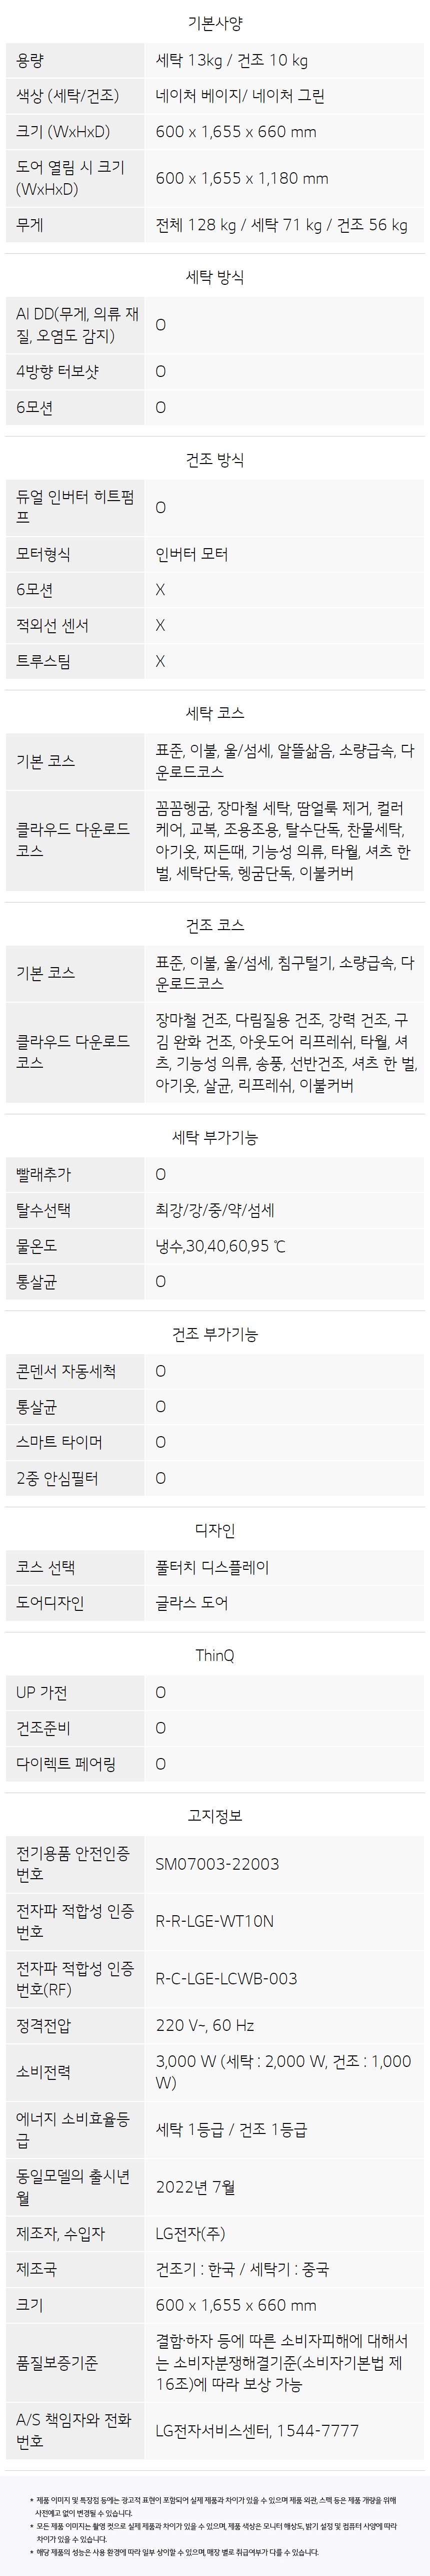Viewport: 430px width, 2576px height.
Task: Select the 다이렉트 페어링 row label
Action: pyautogui.click(x=66, y=1764)
